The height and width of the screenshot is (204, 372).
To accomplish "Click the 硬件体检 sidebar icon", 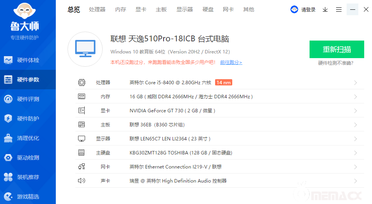I will coord(8,60).
